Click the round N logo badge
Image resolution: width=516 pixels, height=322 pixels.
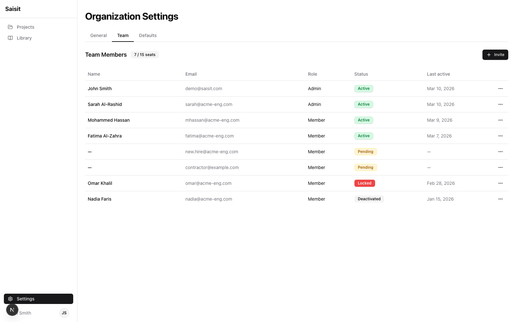point(12,310)
